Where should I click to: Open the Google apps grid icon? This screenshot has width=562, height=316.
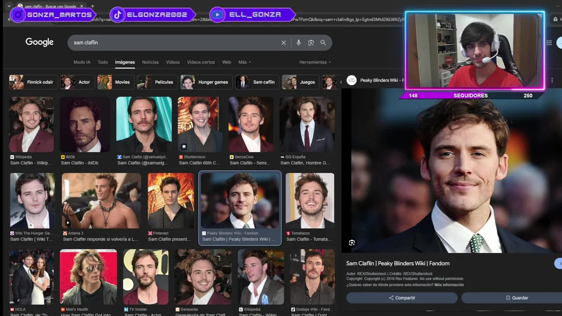point(549,43)
